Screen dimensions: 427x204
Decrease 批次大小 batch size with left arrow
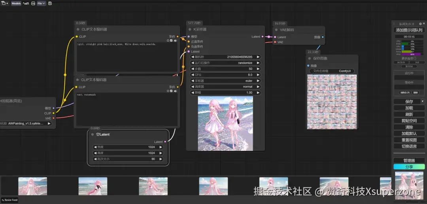(95, 159)
